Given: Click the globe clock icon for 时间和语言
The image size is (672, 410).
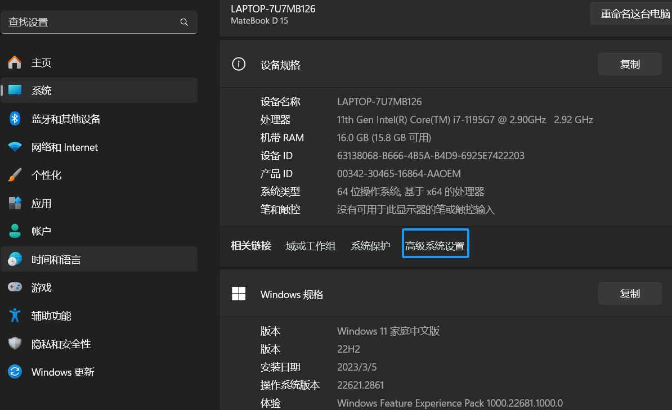Looking at the screenshot, I should coord(15,259).
